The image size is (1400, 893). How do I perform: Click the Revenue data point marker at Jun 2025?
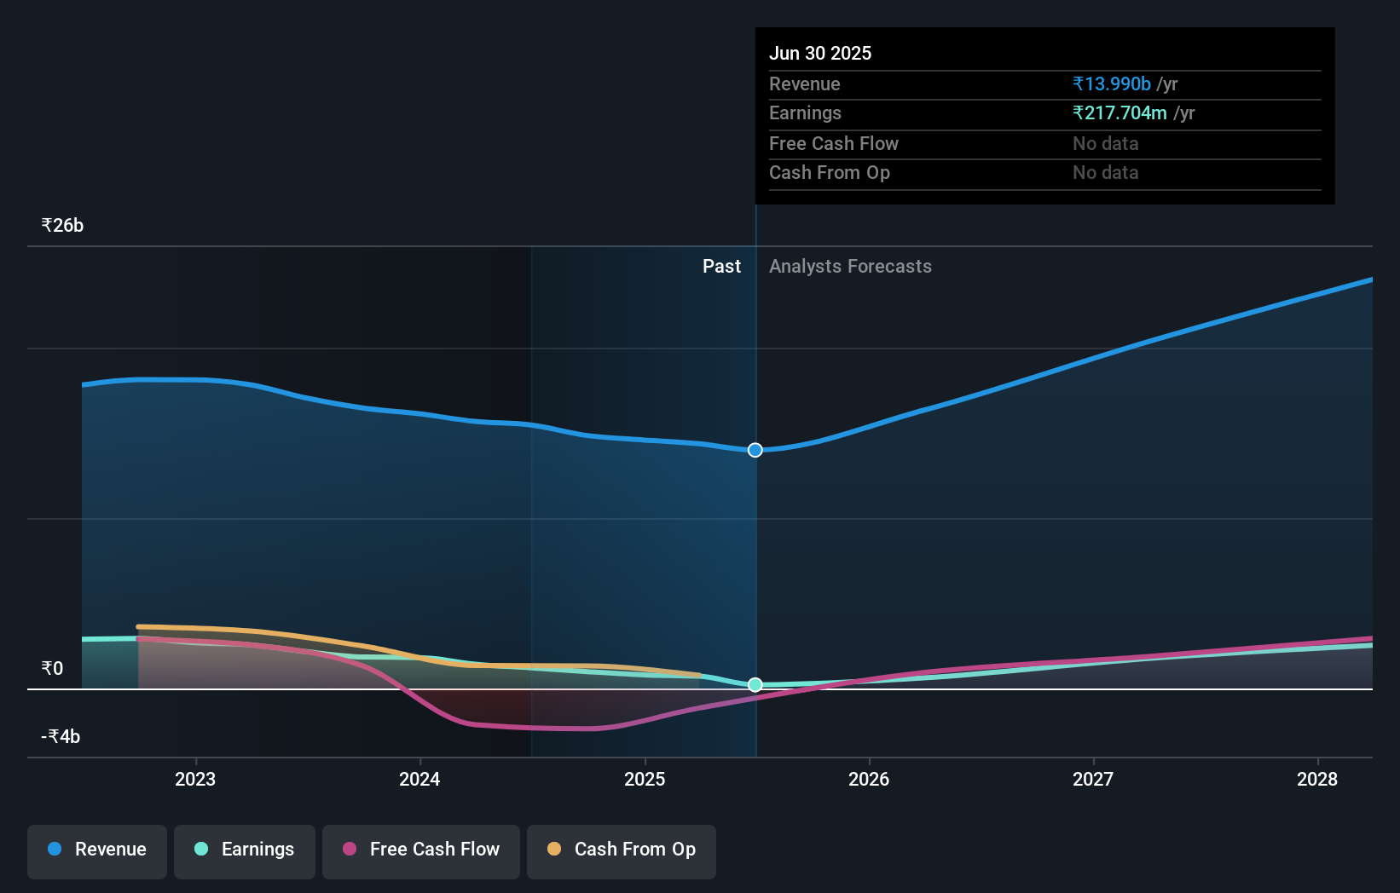coord(755,450)
